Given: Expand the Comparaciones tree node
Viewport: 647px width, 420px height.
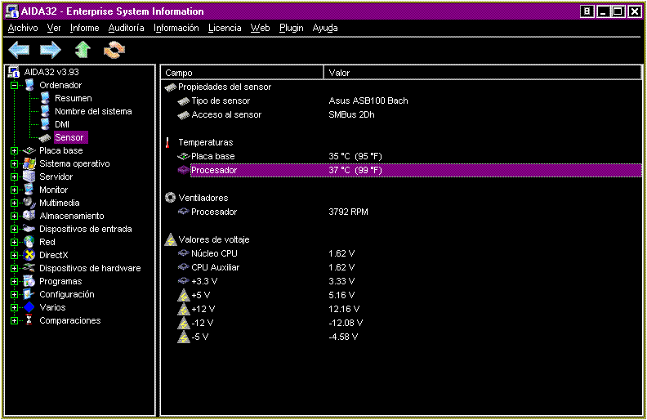Looking at the screenshot, I should [15, 320].
